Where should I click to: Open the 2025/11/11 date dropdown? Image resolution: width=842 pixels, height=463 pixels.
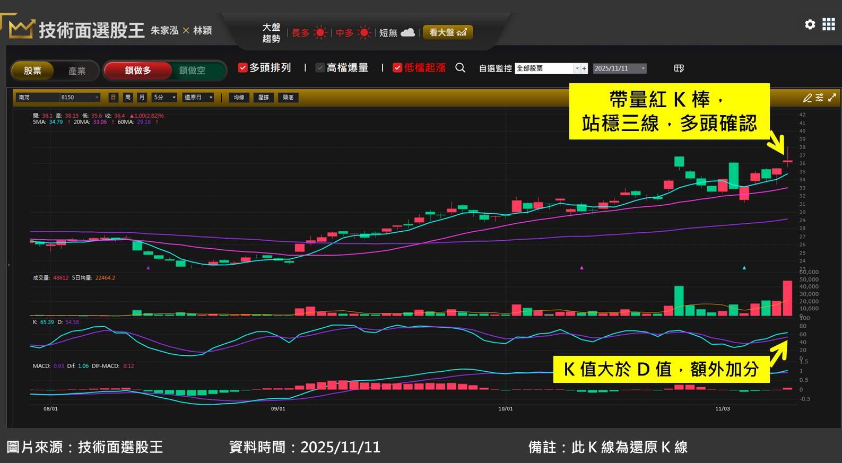pos(643,68)
